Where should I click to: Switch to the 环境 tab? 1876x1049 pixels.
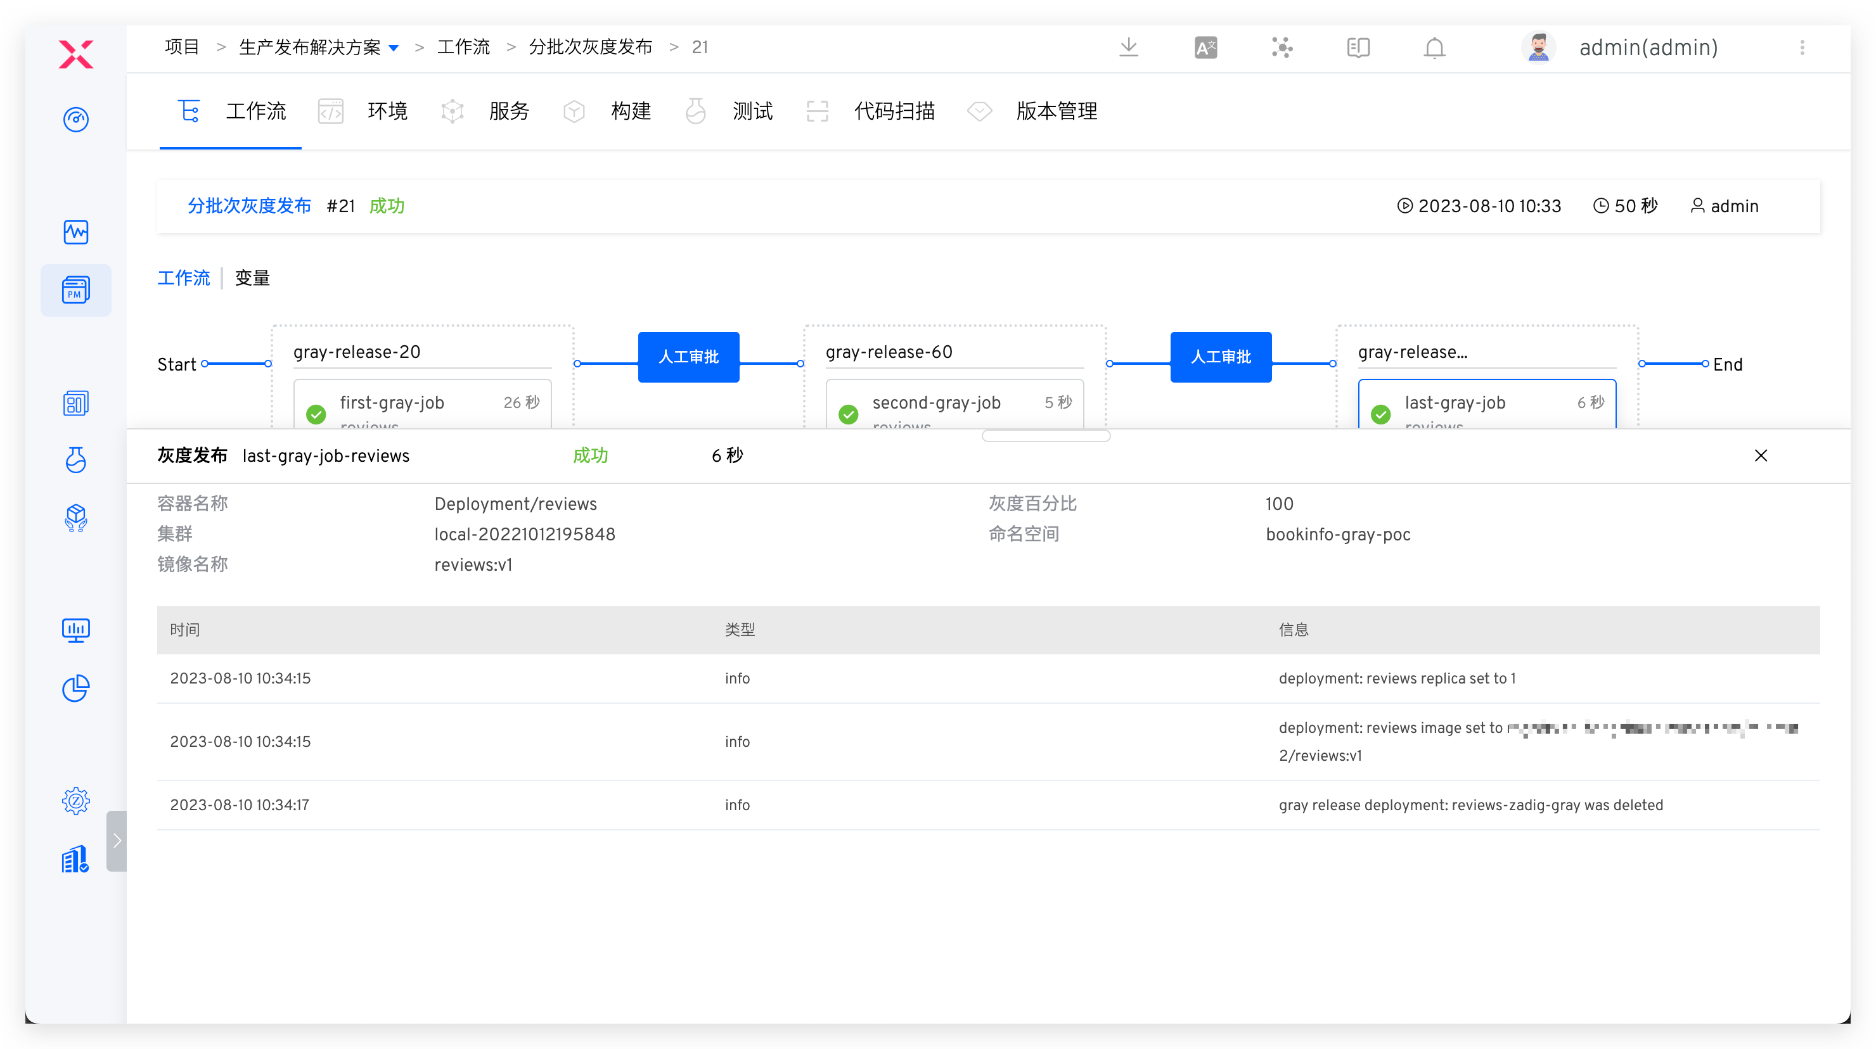[387, 111]
